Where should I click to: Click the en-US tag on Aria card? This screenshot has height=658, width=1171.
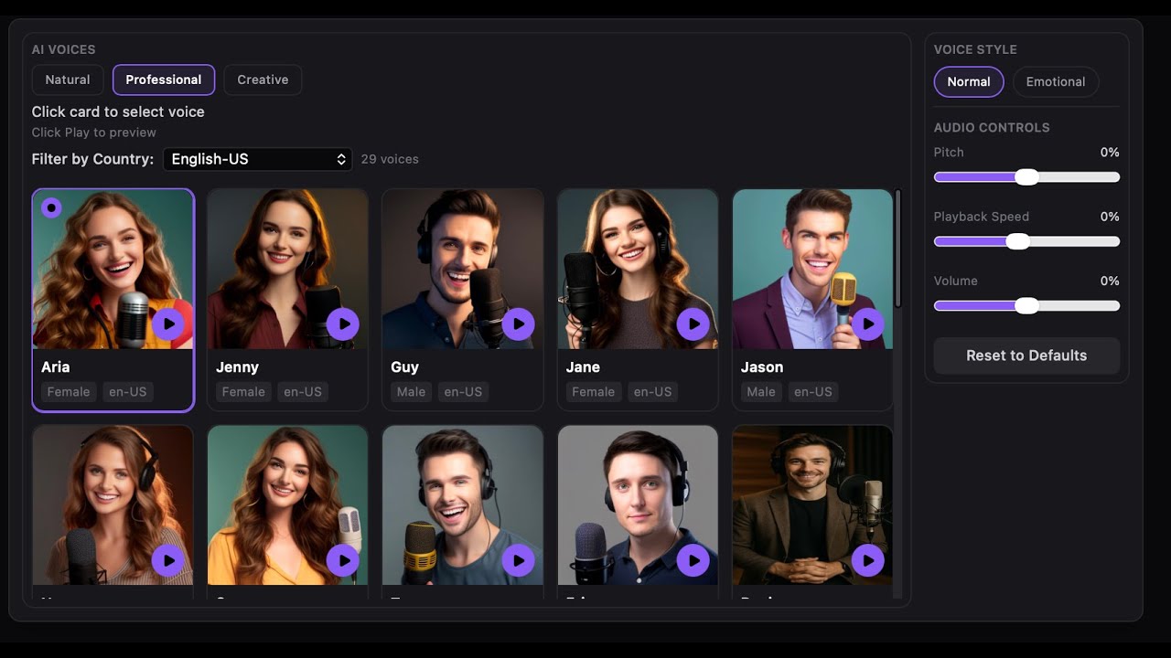tap(128, 392)
